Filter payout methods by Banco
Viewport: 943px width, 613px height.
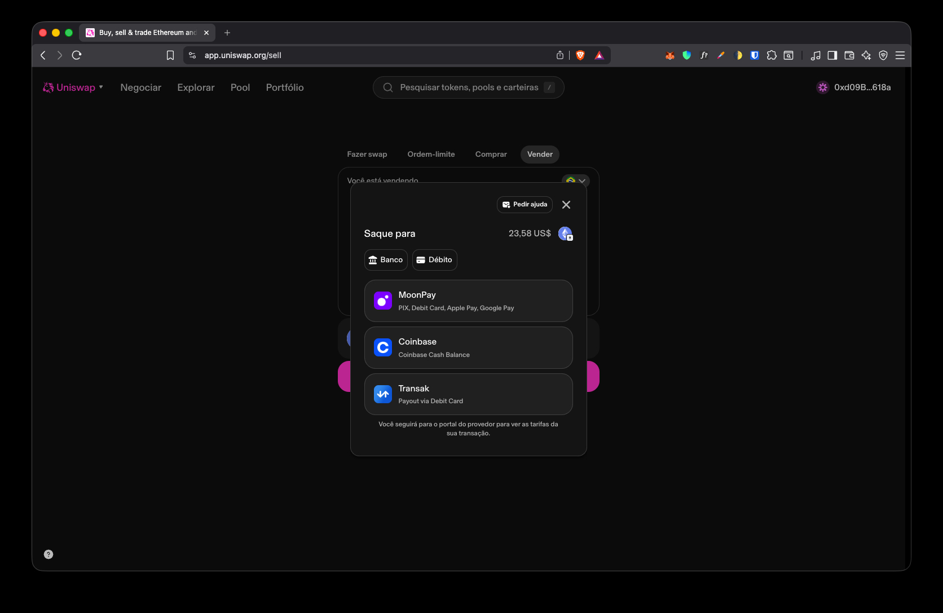click(386, 260)
